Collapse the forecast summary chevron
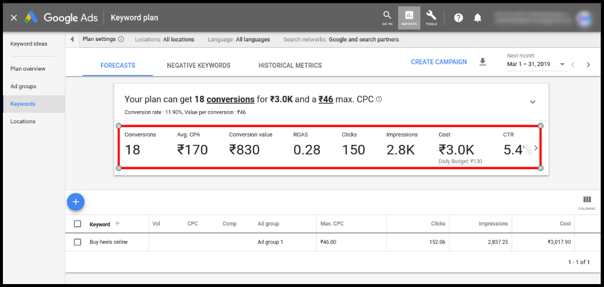The image size is (604, 287). coord(533,102)
